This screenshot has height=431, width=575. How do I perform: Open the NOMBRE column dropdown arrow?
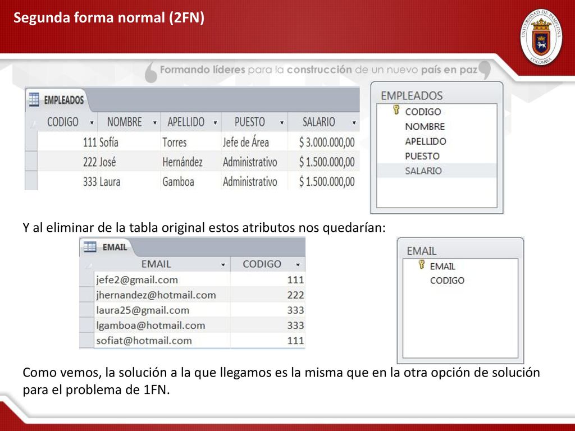(155, 123)
